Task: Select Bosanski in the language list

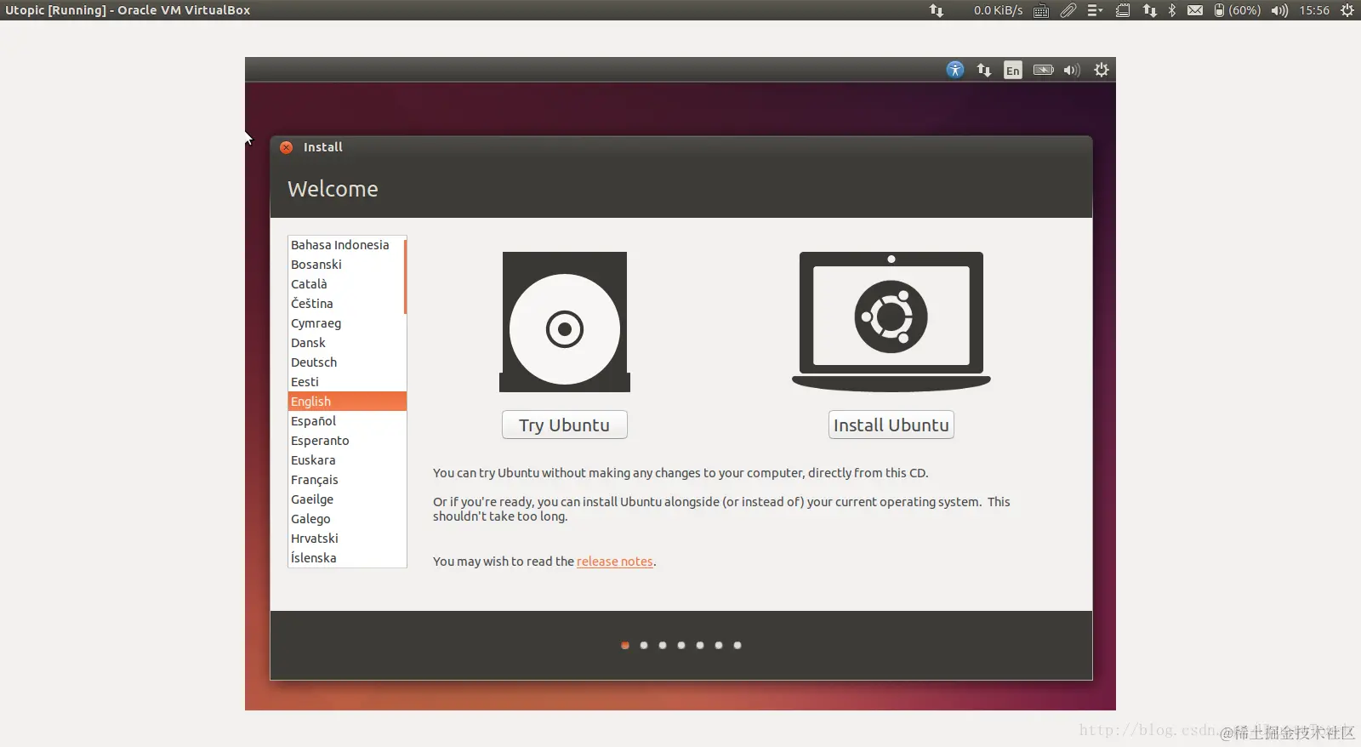Action: pyautogui.click(x=346, y=265)
